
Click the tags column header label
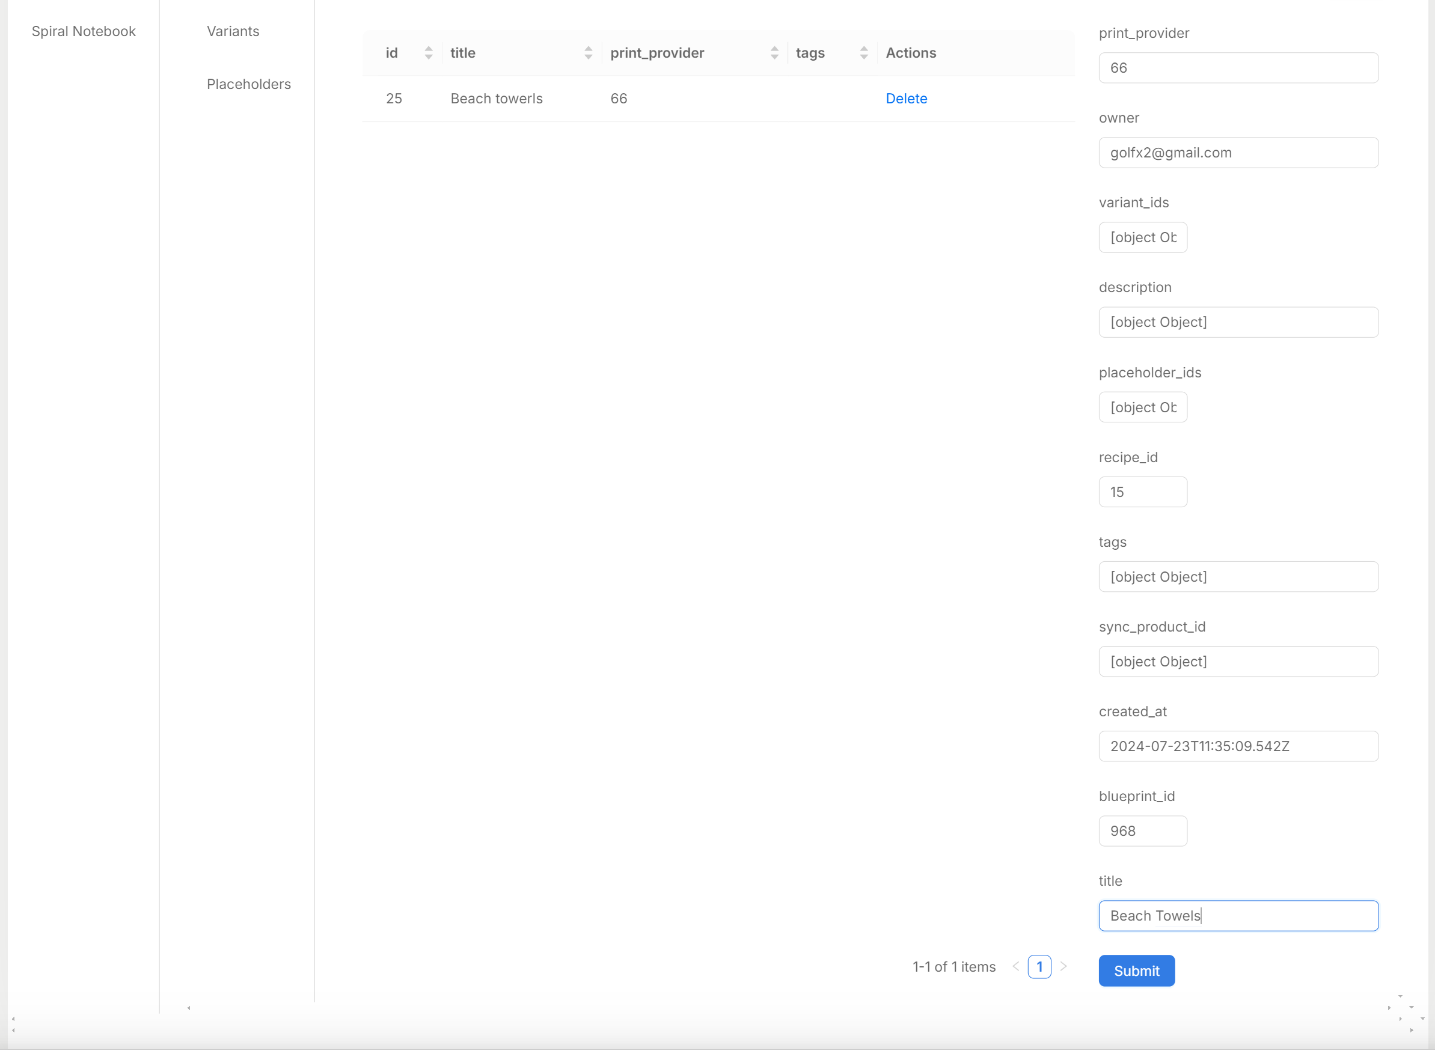coord(810,53)
